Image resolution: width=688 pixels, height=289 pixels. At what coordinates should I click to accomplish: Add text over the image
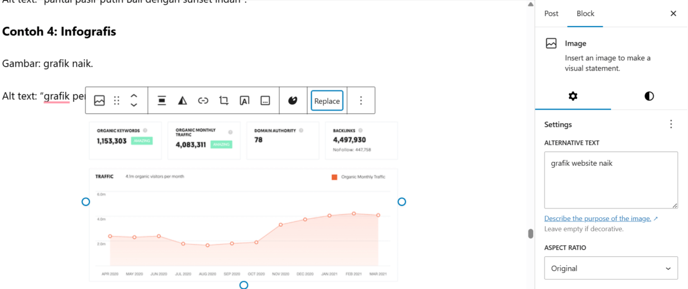pos(244,101)
